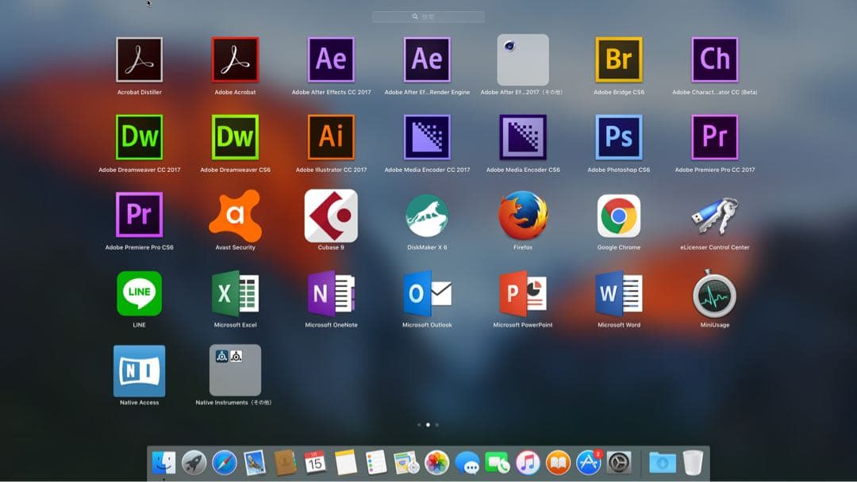Open the LINE messenger app
The height and width of the screenshot is (482, 857).
140,293
